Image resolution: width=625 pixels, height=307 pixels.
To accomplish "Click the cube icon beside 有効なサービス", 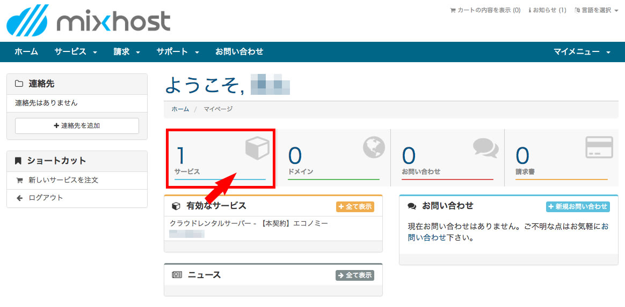I will [x=176, y=206].
